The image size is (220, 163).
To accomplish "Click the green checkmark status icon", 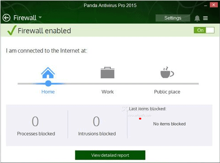I will (x=12, y=30).
